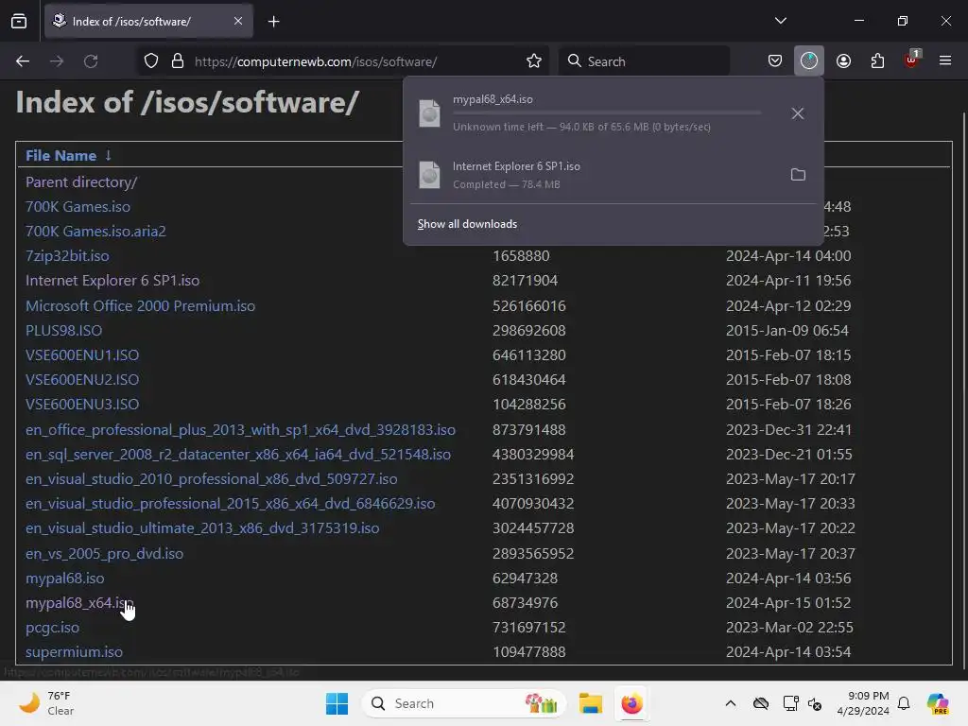Viewport: 968px width, 726px height.
Task: Download 700K Games.iso
Action: pos(78,207)
